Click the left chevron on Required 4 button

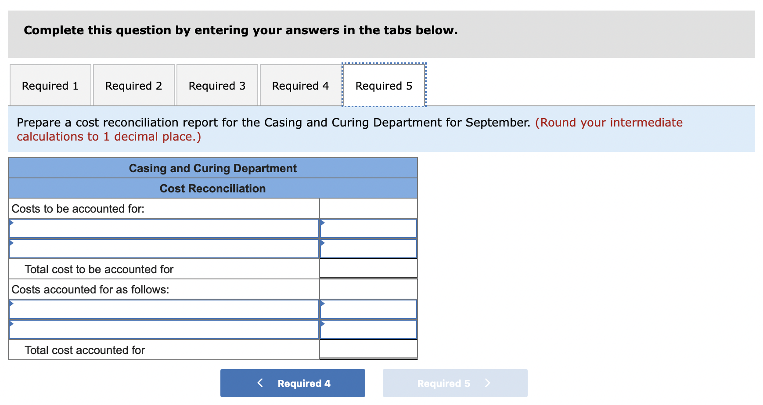coord(260,383)
